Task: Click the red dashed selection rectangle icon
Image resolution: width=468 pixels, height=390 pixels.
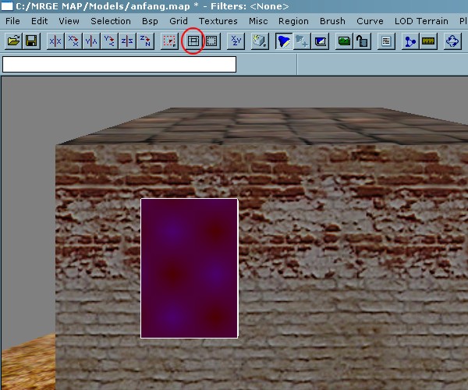Action: click(x=169, y=41)
